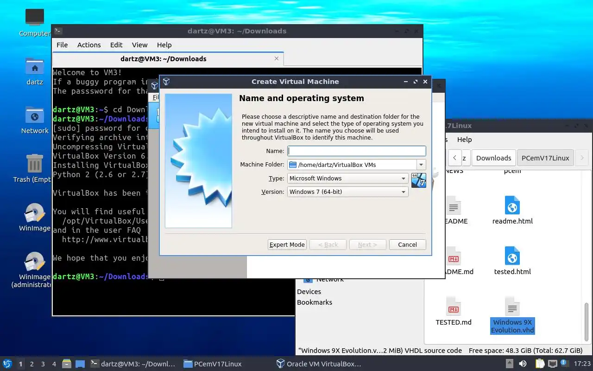593x371 pixels.
Task: Open the Computer desktop icon
Action: tap(35, 22)
